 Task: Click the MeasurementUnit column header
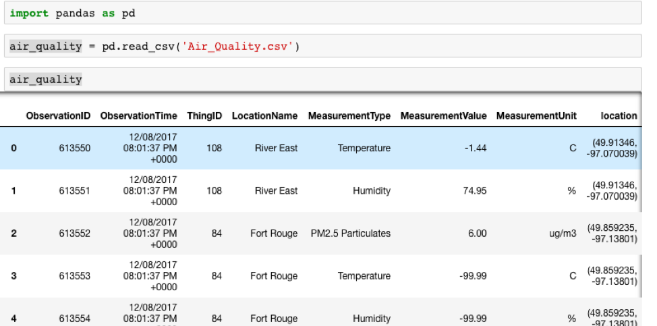(536, 115)
